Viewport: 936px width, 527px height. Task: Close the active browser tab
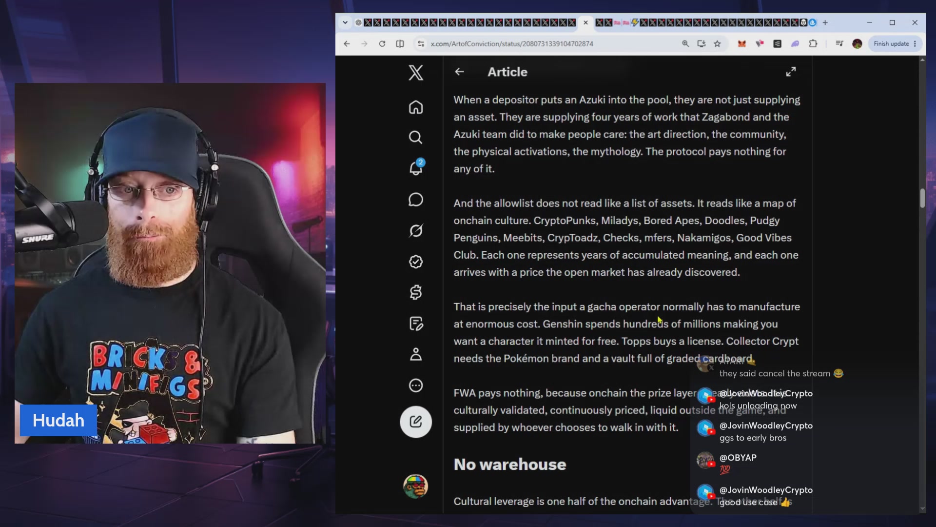[x=585, y=22]
